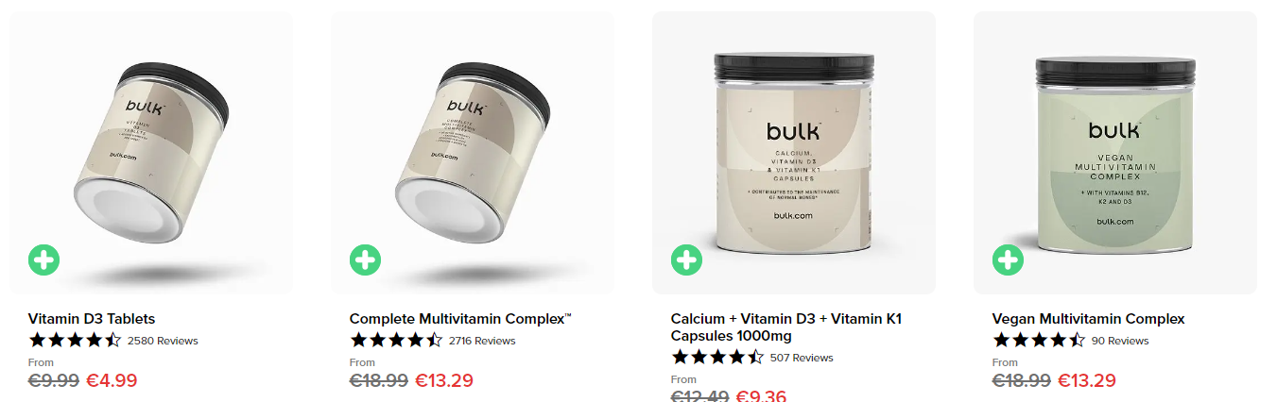Click green plus icon on Complete Multivitamin Complex
Screen dimensions: 1277x402
click(366, 260)
